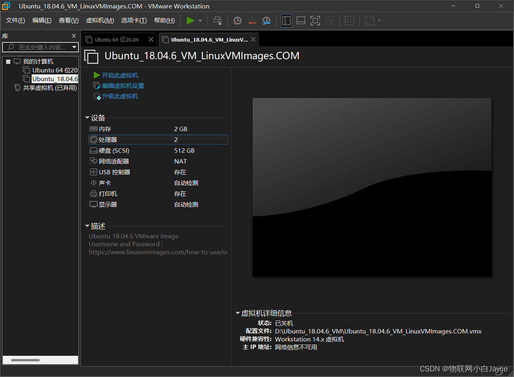Viewport: 514px width, 377px height.
Task: Click 升级此虚拟机 link
Action: click(120, 96)
